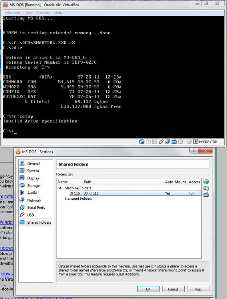Image resolution: width=227 pixels, height=299 pixels.
Task: Click VirtualBox icon in MS-DOS window title
Action: coord(6,5)
